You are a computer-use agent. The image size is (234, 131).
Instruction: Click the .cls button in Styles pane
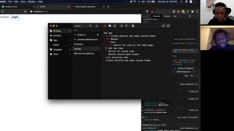click(x=191, y=76)
